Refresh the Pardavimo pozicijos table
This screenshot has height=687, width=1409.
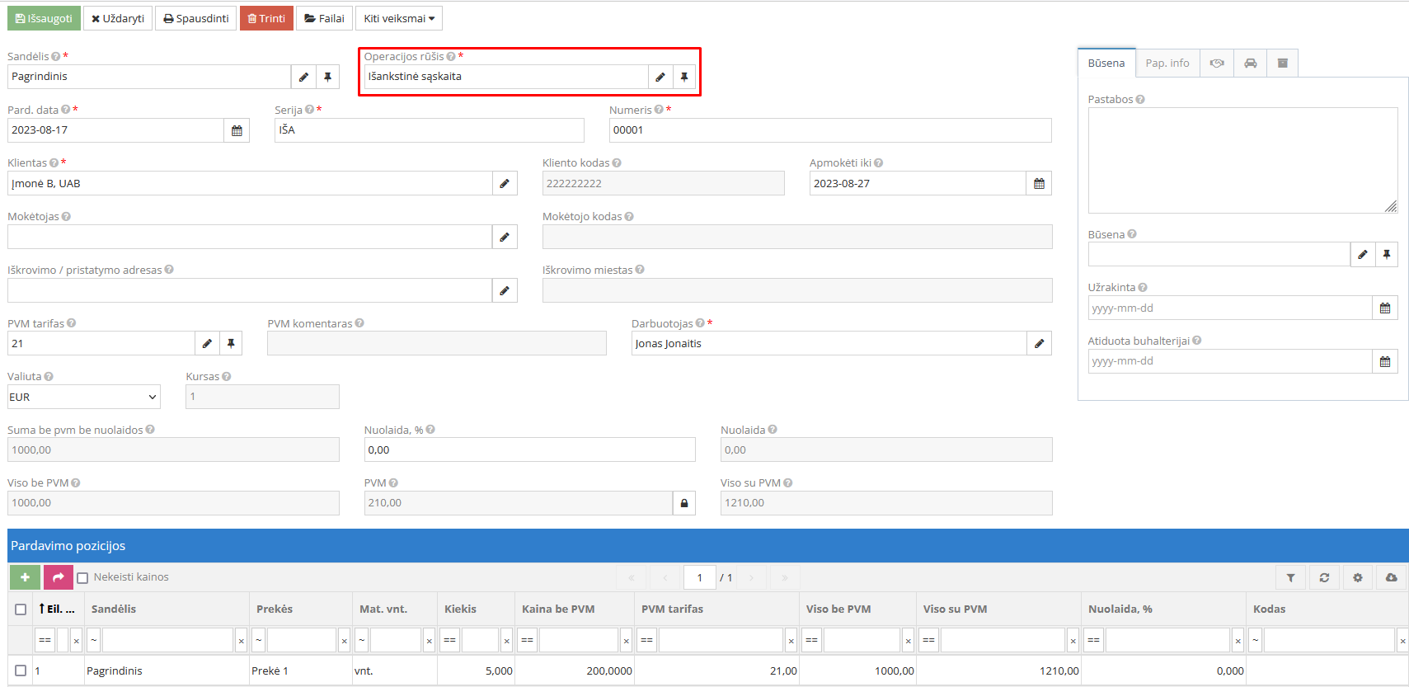[x=1324, y=577]
